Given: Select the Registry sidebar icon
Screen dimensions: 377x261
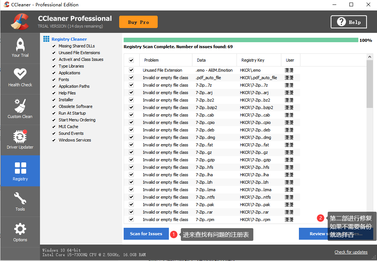Looking at the screenshot, I should (20, 171).
